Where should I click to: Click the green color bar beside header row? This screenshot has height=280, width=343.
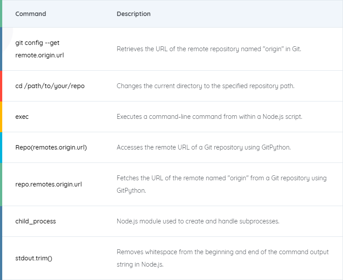point(1,13)
